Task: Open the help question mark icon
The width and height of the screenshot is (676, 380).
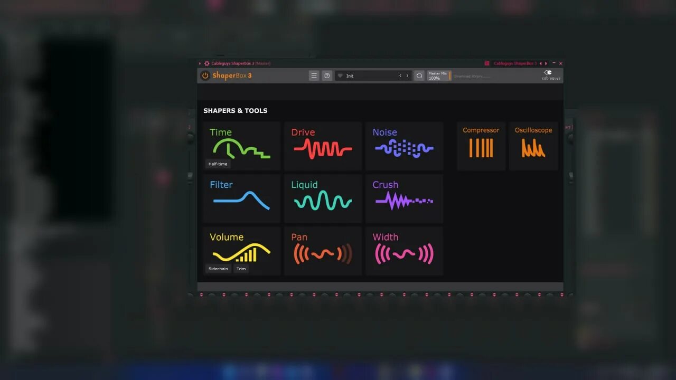Action: click(327, 75)
